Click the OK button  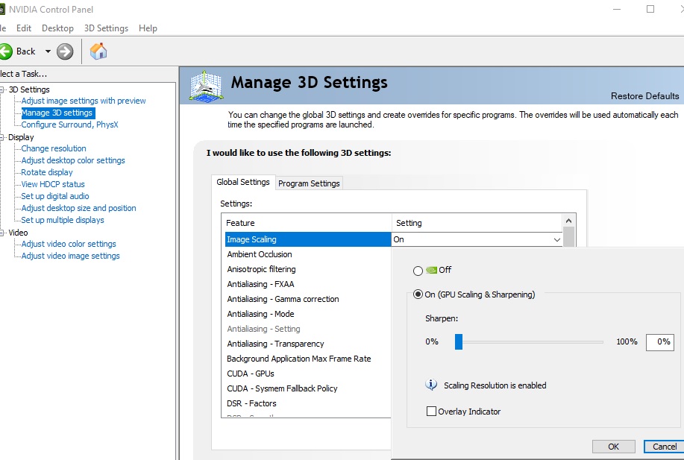tap(613, 447)
